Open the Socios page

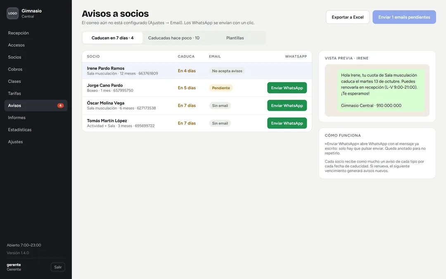(x=36, y=57)
